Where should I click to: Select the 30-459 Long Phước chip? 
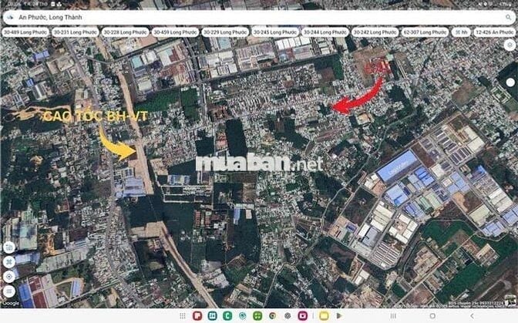(x=175, y=32)
